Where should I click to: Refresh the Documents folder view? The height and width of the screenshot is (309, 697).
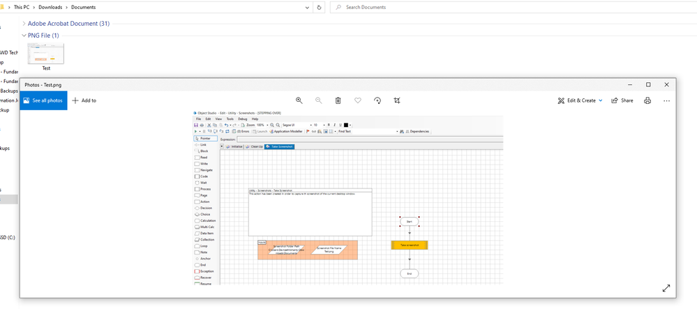(x=320, y=7)
